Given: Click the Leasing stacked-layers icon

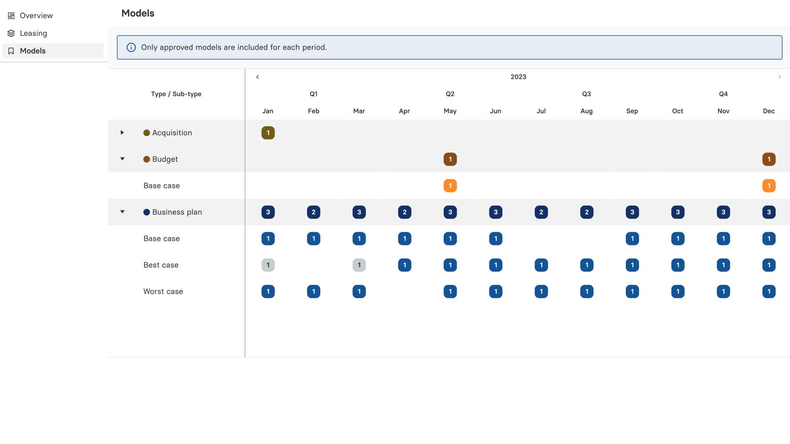Looking at the screenshot, I should click(11, 33).
